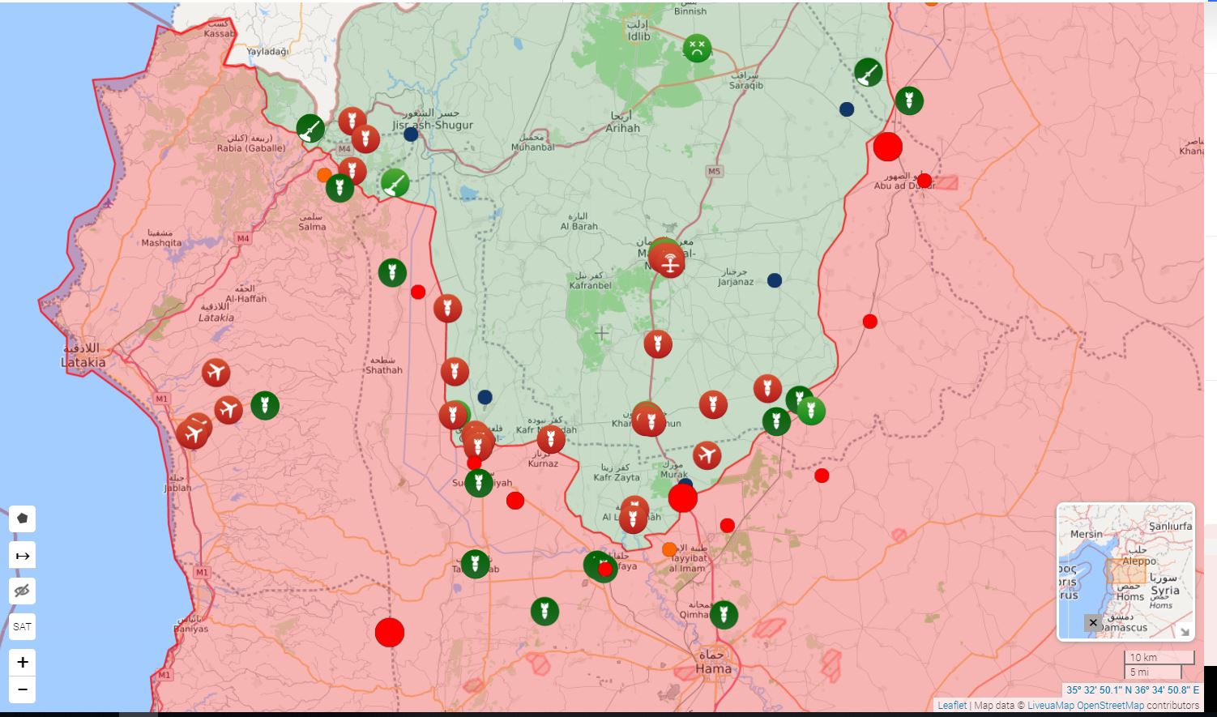The image size is (1217, 717).
Task: Open the Leaflet attribution link
Action: [952, 706]
